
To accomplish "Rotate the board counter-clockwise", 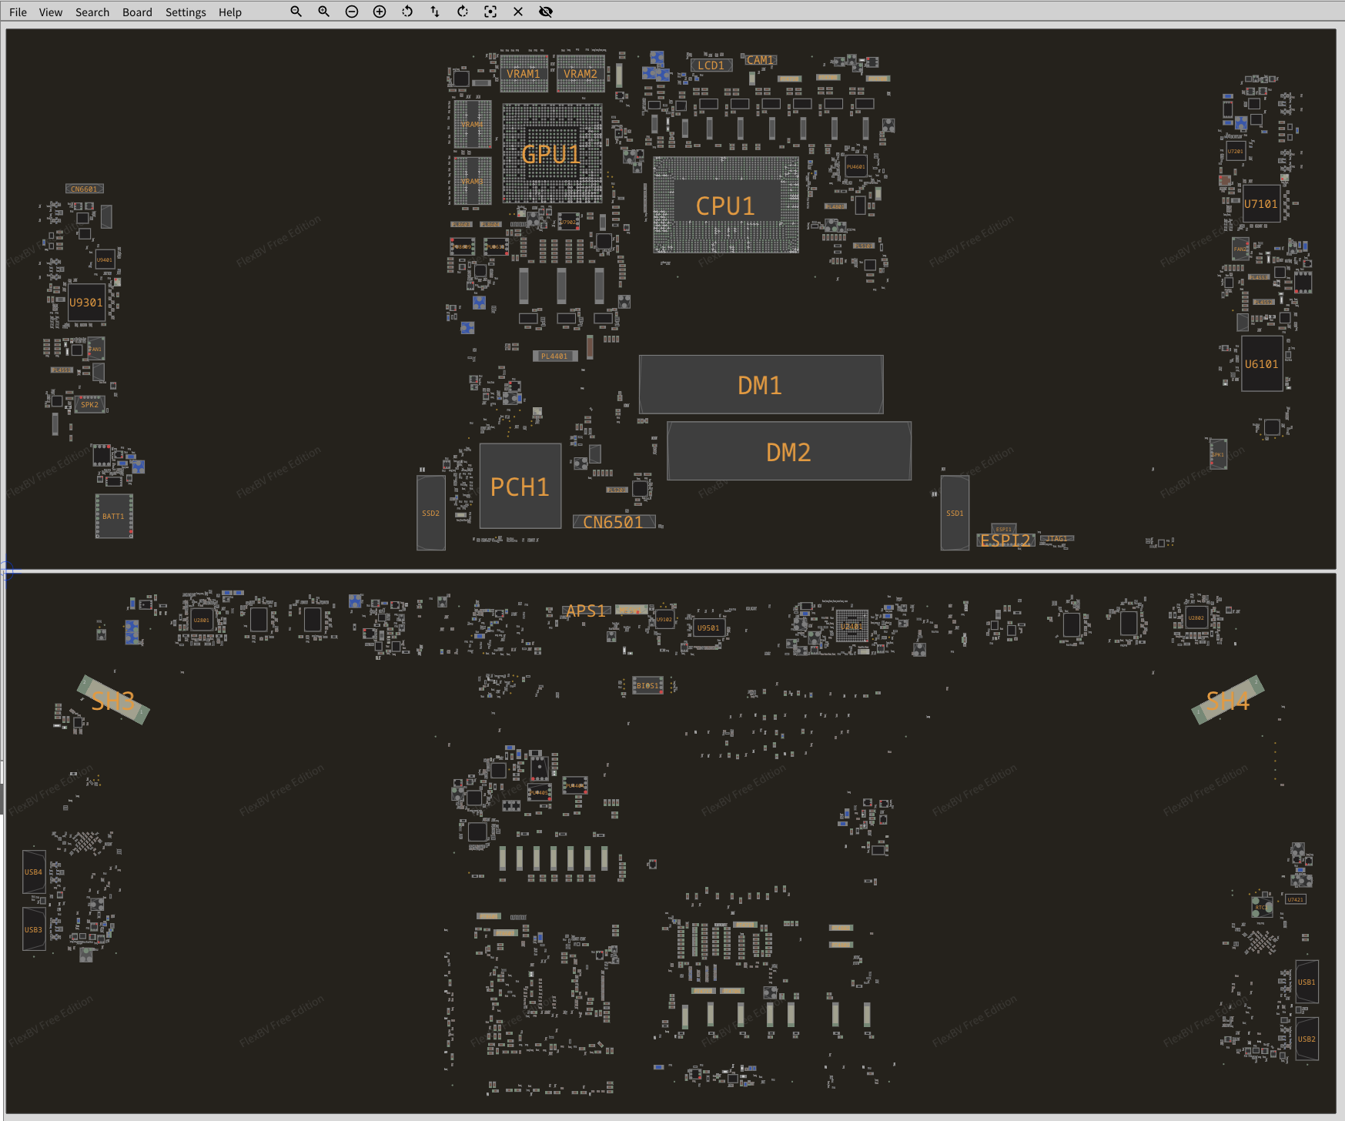I will pyautogui.click(x=407, y=12).
